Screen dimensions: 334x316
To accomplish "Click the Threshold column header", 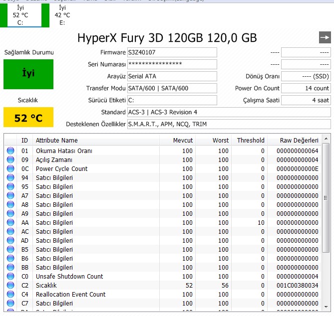I will pos(250,141).
